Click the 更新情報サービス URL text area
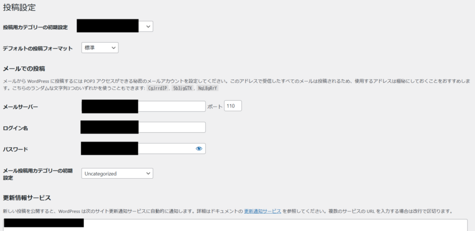Screen dimensions: 475x231 (235, 225)
